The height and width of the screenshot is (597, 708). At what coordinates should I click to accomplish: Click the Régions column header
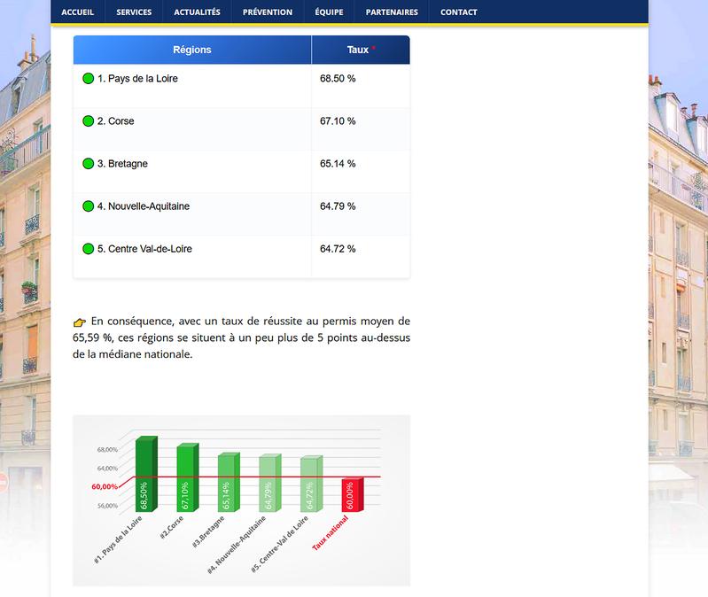click(x=191, y=50)
